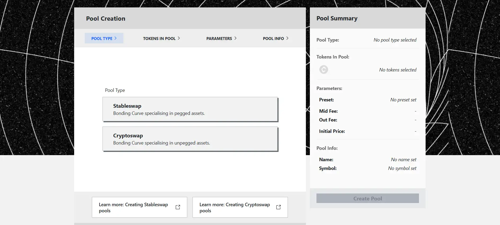Click external link icon for Stableswap guide

(x=178, y=207)
